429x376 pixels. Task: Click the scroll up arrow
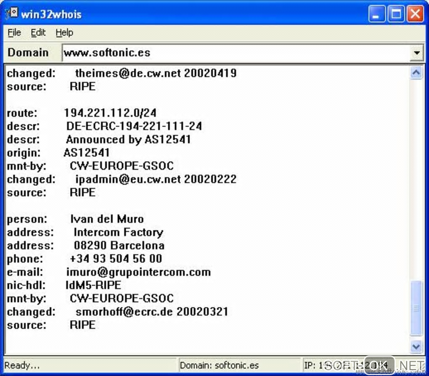[416, 73]
